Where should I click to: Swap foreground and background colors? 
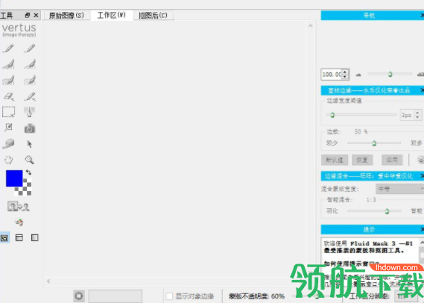click(x=28, y=172)
